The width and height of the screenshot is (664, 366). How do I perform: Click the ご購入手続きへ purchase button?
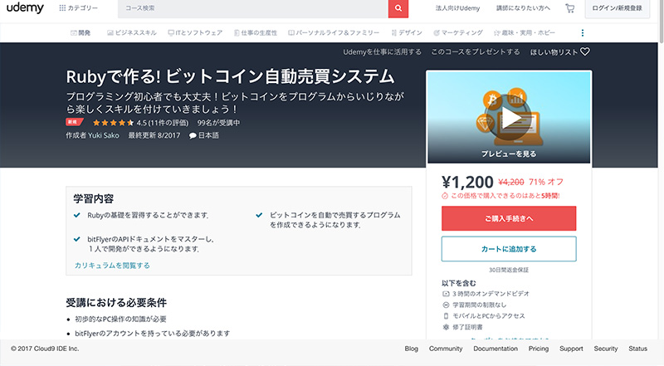coord(509,218)
